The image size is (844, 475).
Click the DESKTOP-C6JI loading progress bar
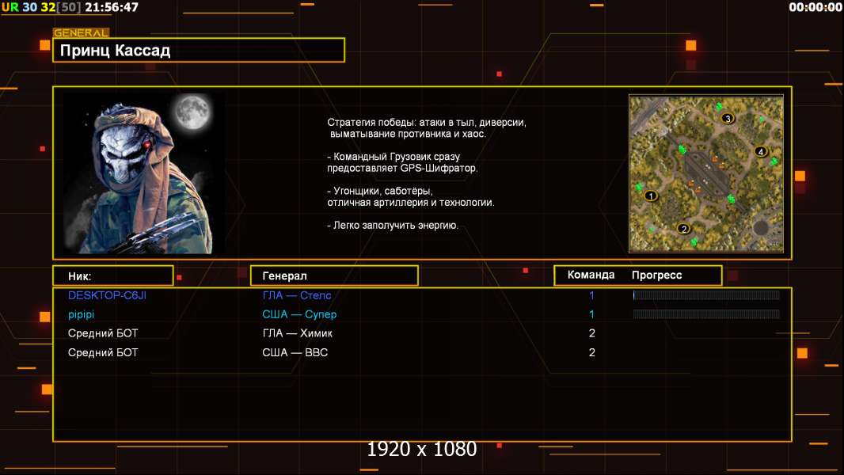tap(706, 294)
